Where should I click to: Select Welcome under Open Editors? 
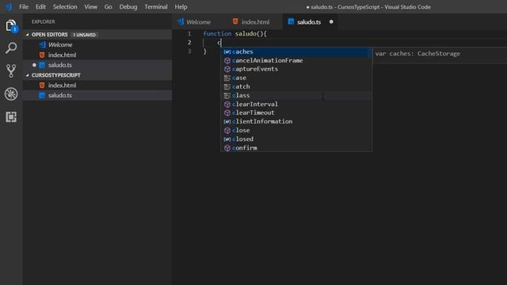click(x=97, y=44)
